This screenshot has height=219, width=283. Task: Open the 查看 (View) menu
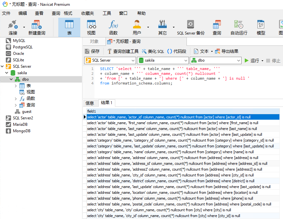39,13
